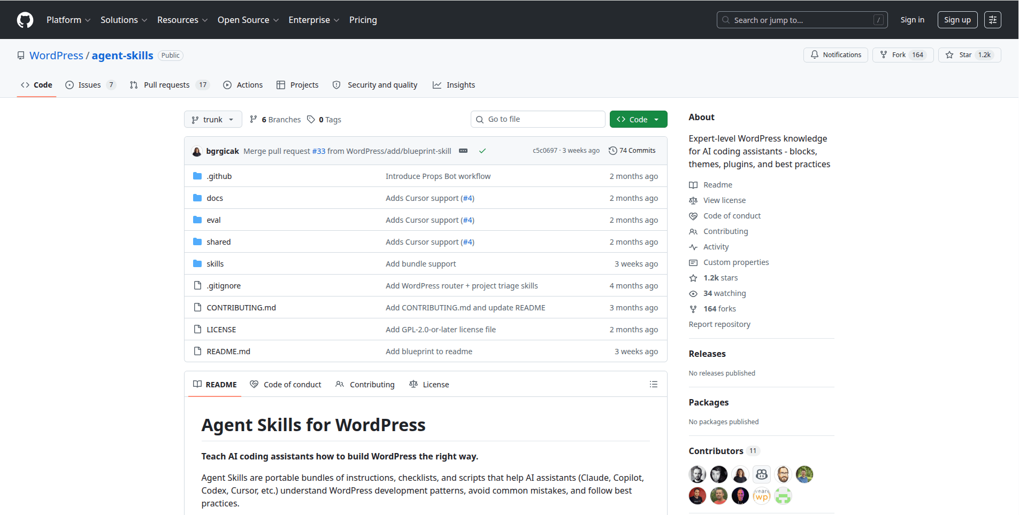Click inside the Go to file field
Viewport: 1019px width, 515px height.
coord(538,119)
